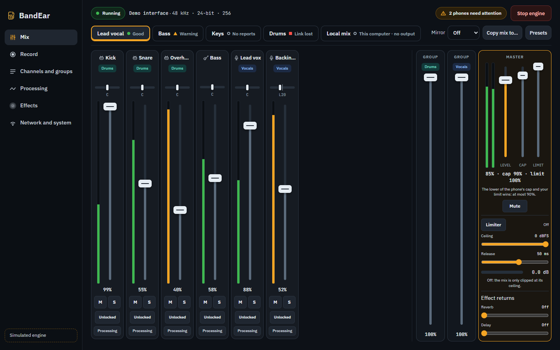Toggle the master Limiter on

493,225
